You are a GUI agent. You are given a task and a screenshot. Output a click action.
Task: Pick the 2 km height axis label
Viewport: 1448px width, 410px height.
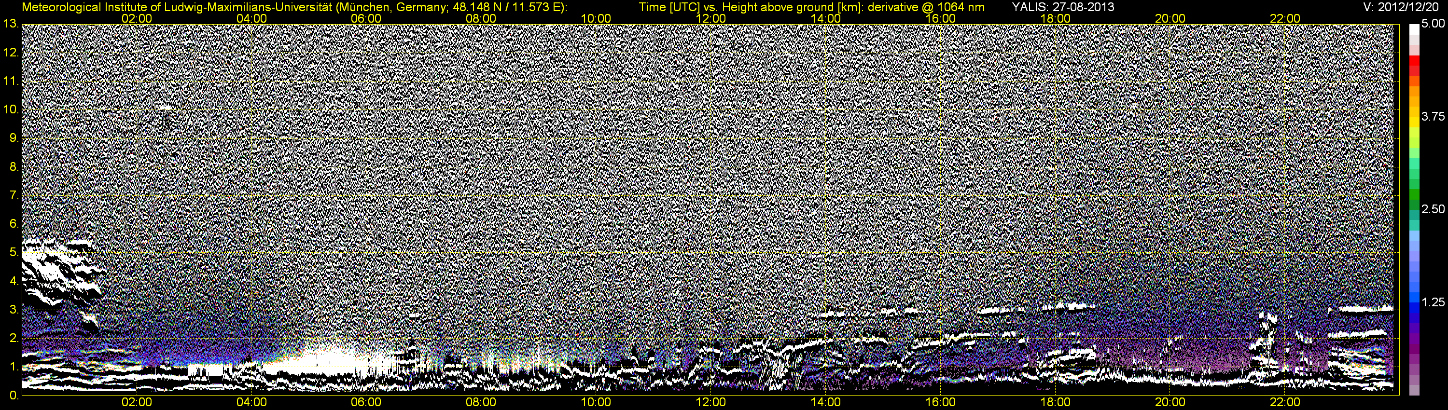pyautogui.click(x=14, y=339)
